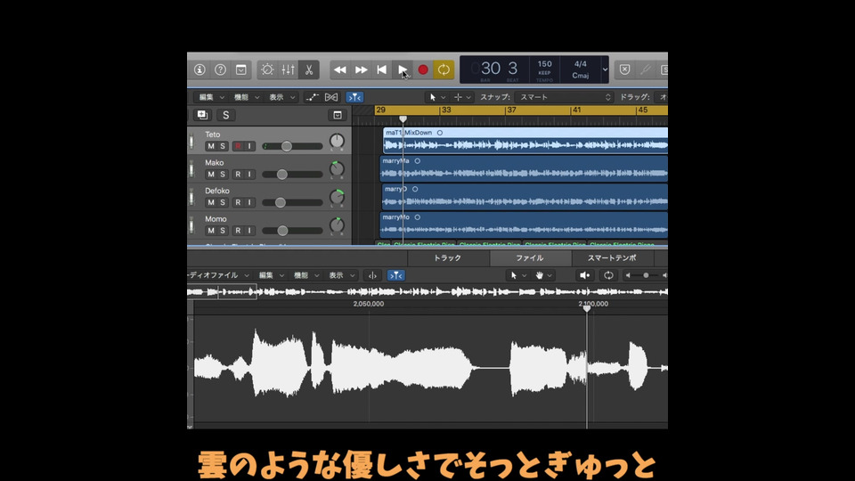Open 機能 menu in tracks area
855x481 pixels.
coord(247,97)
